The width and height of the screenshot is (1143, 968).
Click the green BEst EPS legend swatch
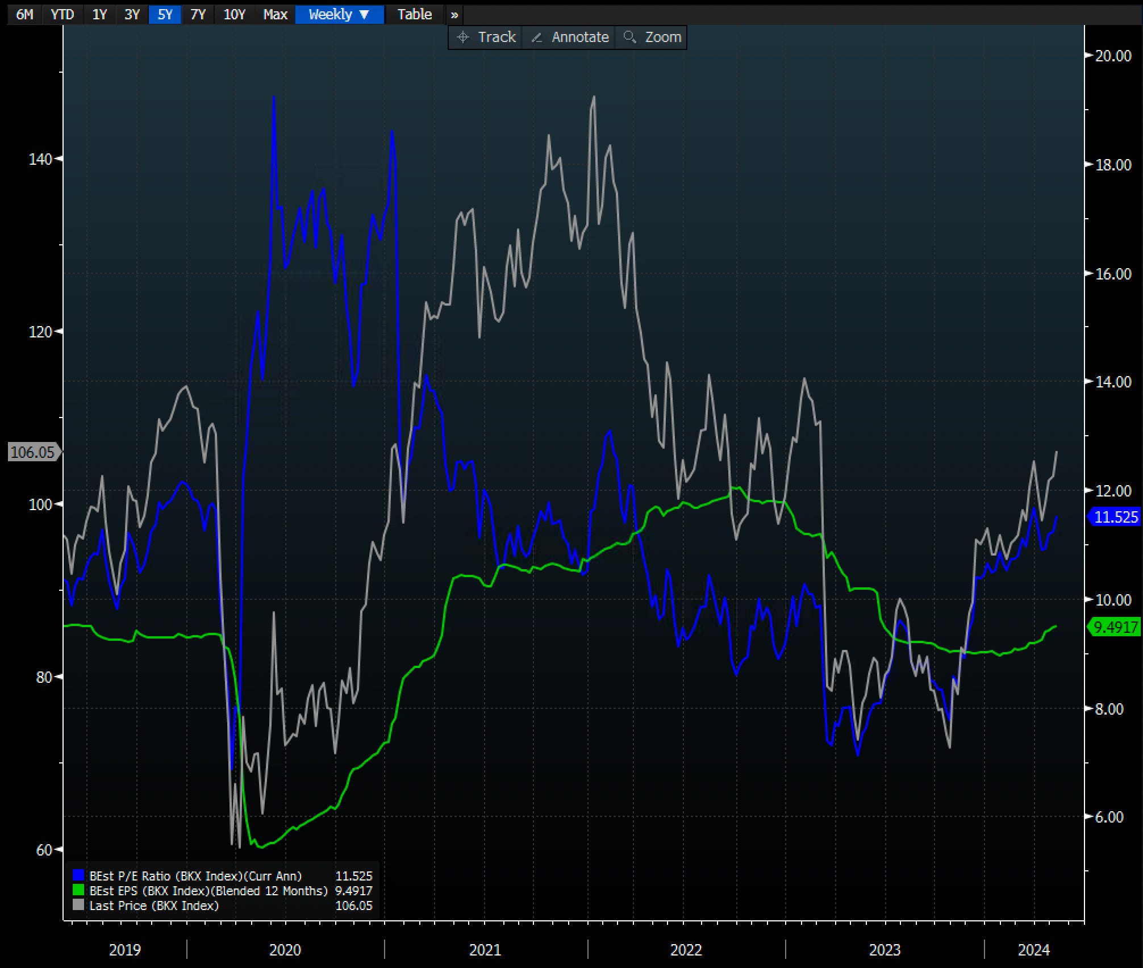[x=78, y=891]
